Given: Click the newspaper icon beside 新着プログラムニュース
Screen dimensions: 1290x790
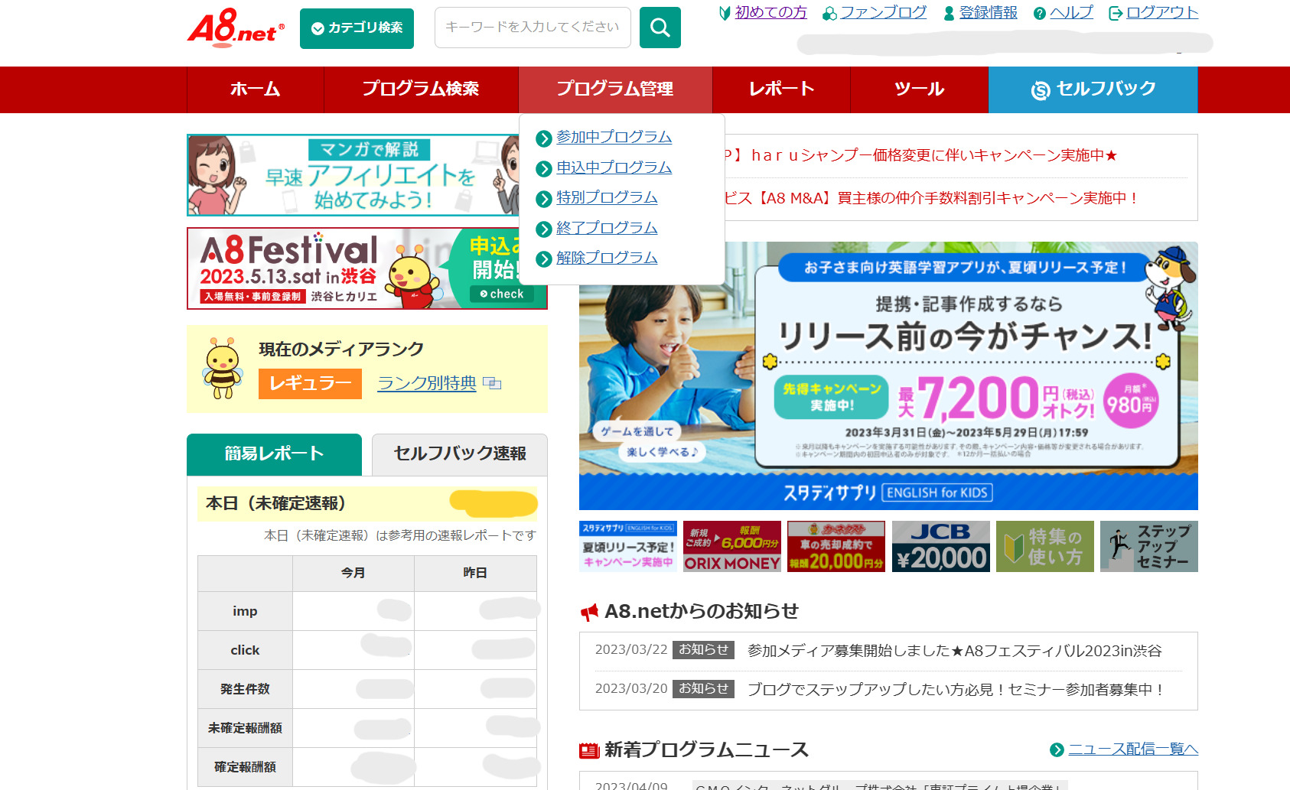Looking at the screenshot, I should [x=588, y=750].
